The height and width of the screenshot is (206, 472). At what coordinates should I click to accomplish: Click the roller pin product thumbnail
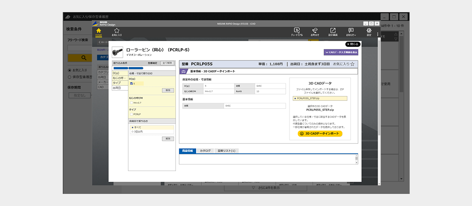coord(118,51)
